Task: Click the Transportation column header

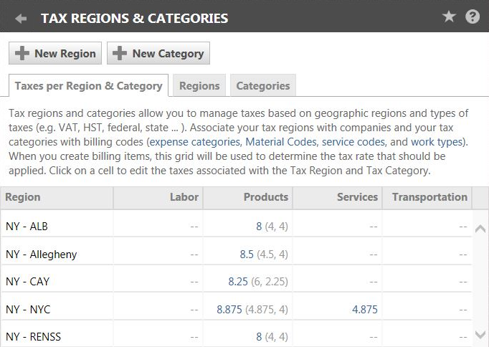Action: (x=429, y=197)
